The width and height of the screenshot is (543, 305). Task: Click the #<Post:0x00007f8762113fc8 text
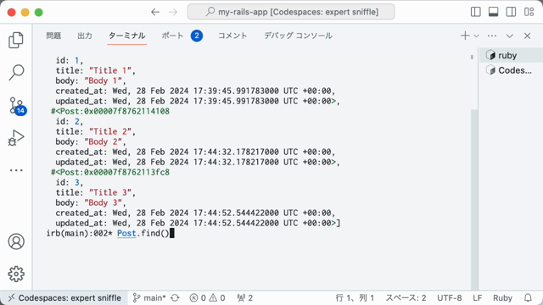pos(110,172)
